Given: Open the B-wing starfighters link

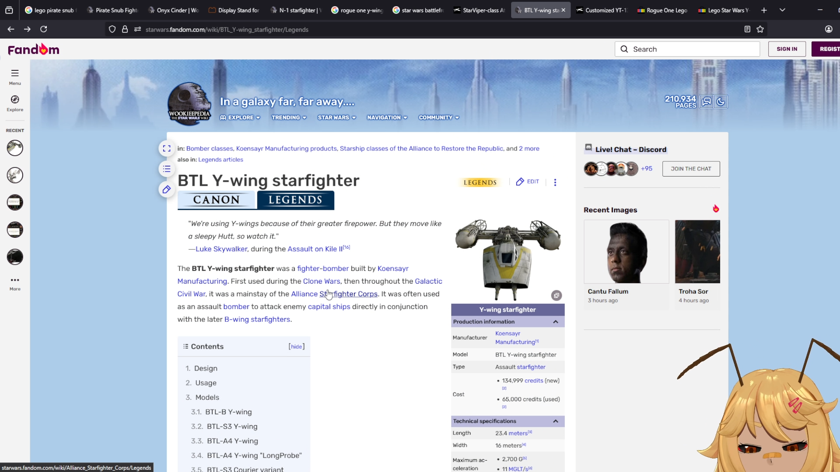Looking at the screenshot, I should (x=257, y=319).
